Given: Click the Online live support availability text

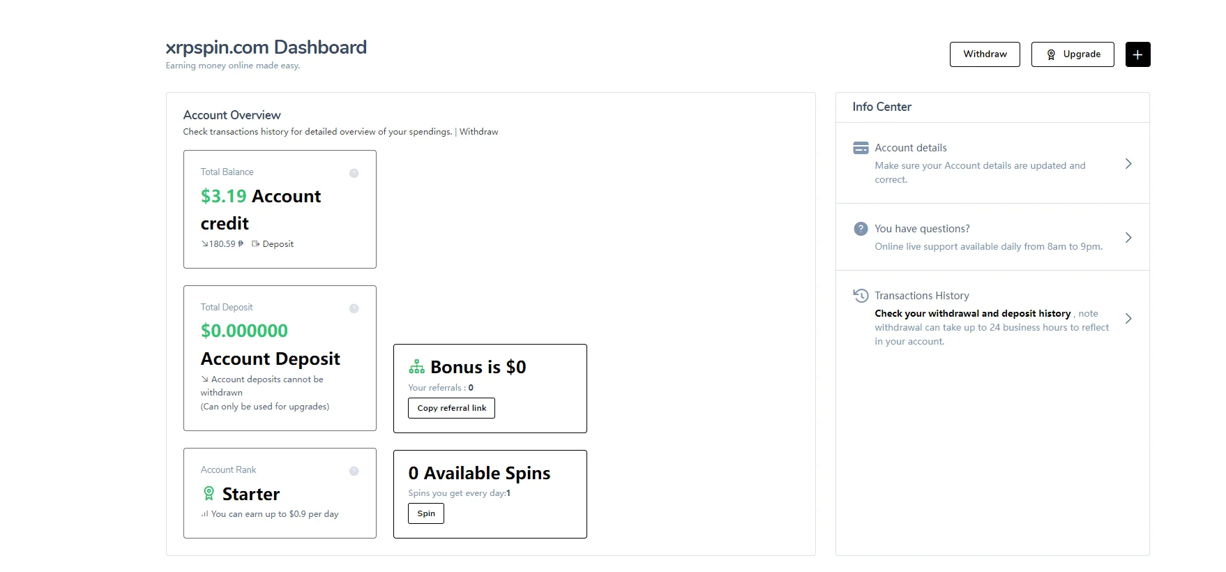Looking at the screenshot, I should [988, 247].
